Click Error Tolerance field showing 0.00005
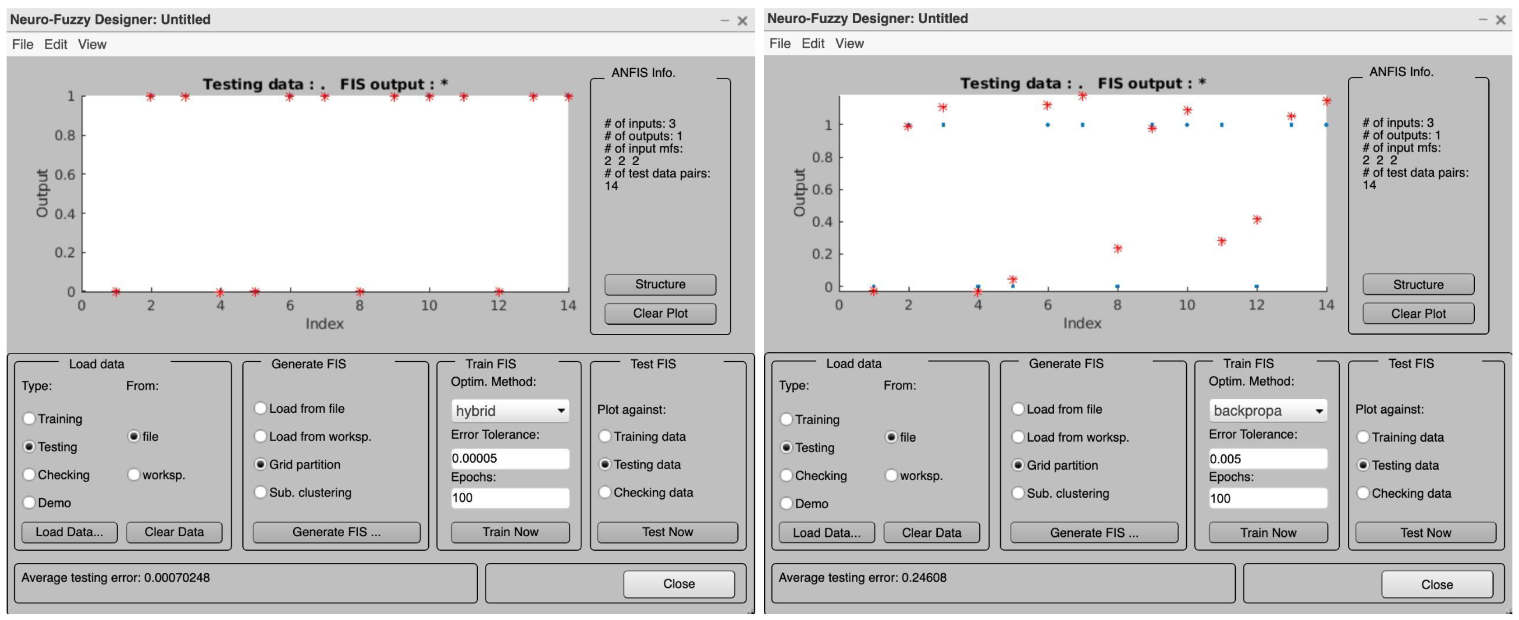This screenshot has height=620, width=1519. [510, 458]
